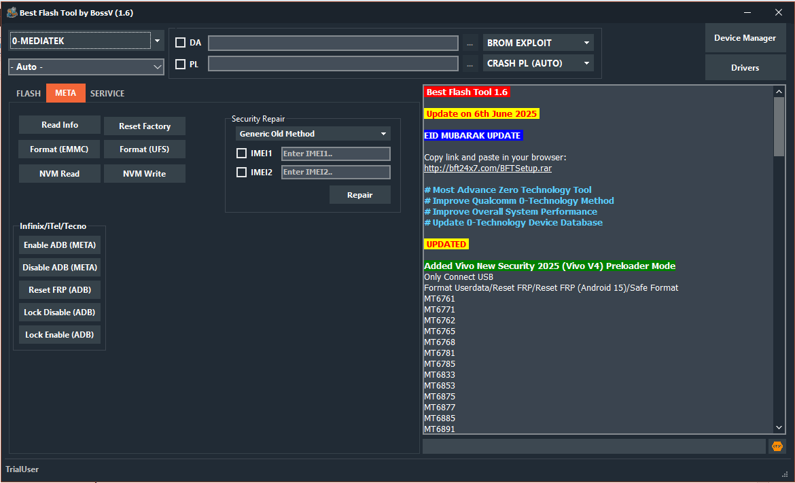795x483 pixels.
Task: Click the IMEI1 input field
Action: pos(336,154)
